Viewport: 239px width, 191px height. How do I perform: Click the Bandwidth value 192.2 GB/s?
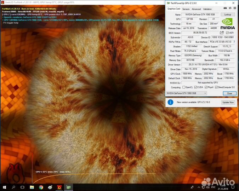pos(225,60)
